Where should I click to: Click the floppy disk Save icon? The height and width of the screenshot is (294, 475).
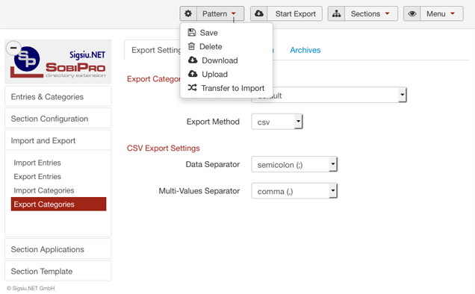coord(192,32)
